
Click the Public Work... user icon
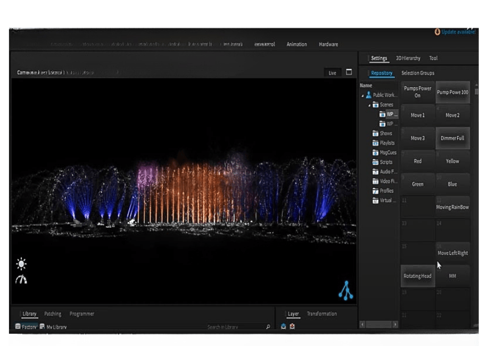pos(369,95)
